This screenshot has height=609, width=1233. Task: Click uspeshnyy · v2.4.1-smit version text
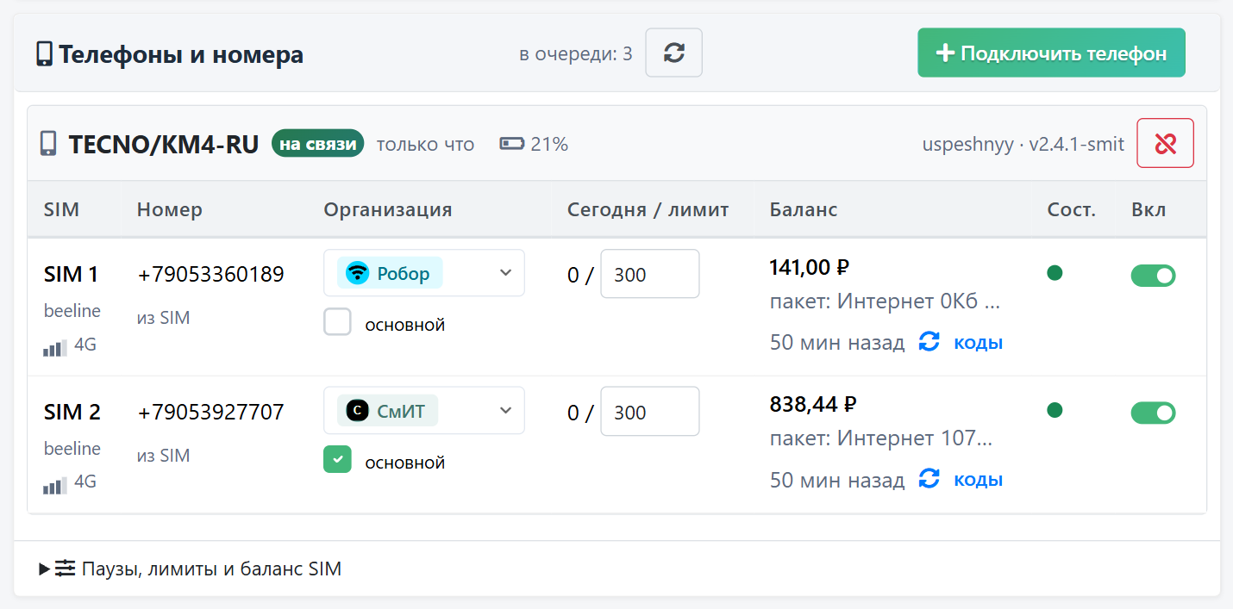point(1023,144)
